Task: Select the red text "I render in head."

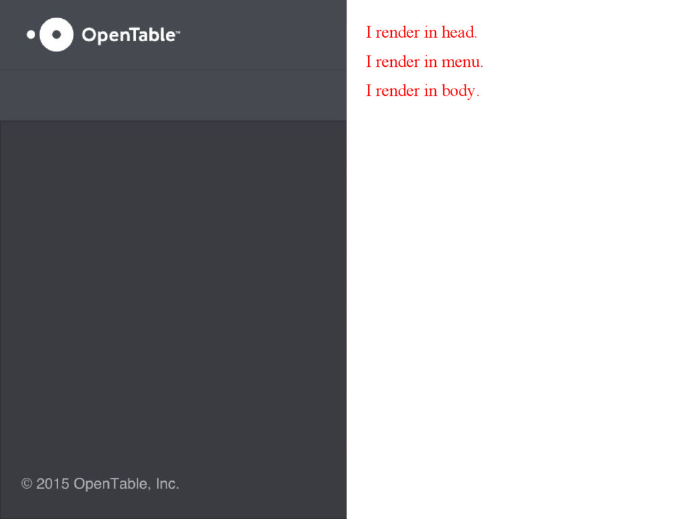Action: tap(422, 32)
